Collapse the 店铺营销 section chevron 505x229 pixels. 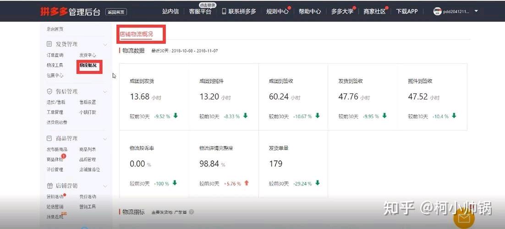pyautogui.click(x=105, y=186)
